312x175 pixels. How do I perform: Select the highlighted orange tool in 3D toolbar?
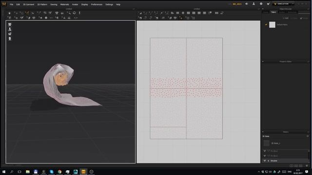(x=27, y=13)
